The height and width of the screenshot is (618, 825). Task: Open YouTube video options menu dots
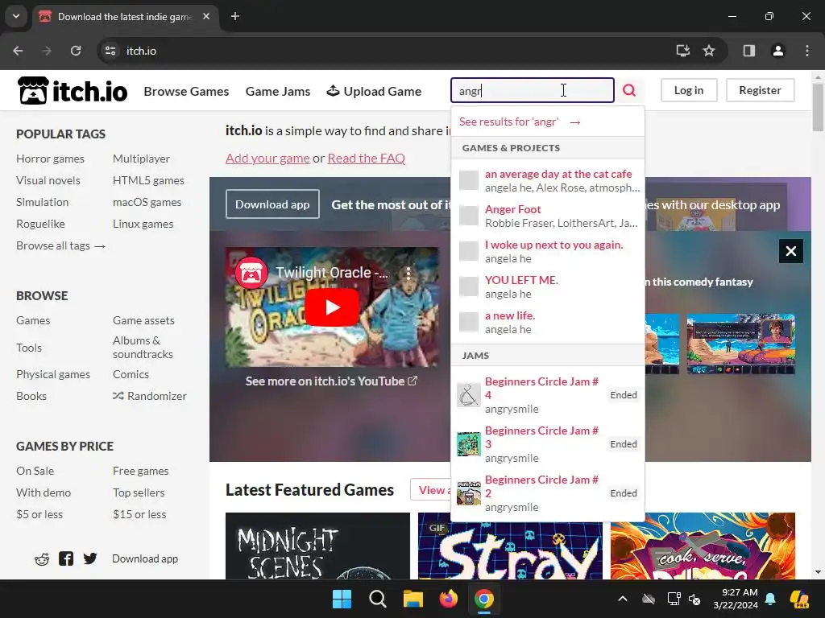408,273
